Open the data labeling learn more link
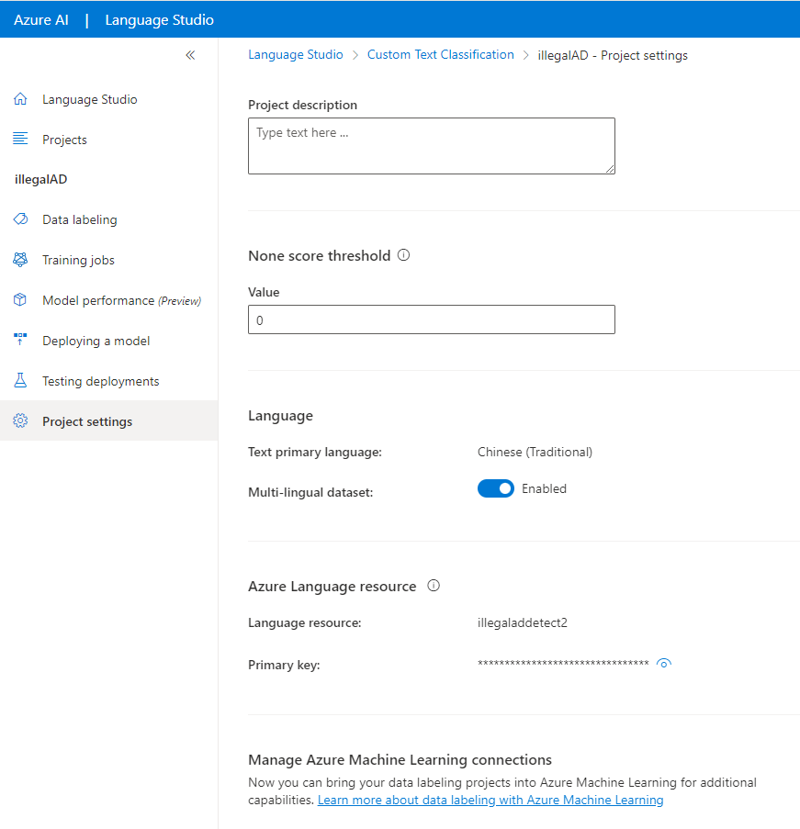This screenshot has width=800, height=829. [x=490, y=800]
